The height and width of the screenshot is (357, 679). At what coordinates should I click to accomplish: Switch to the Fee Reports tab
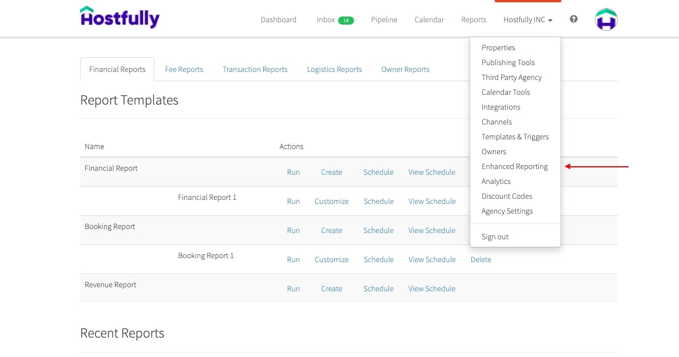pos(184,69)
